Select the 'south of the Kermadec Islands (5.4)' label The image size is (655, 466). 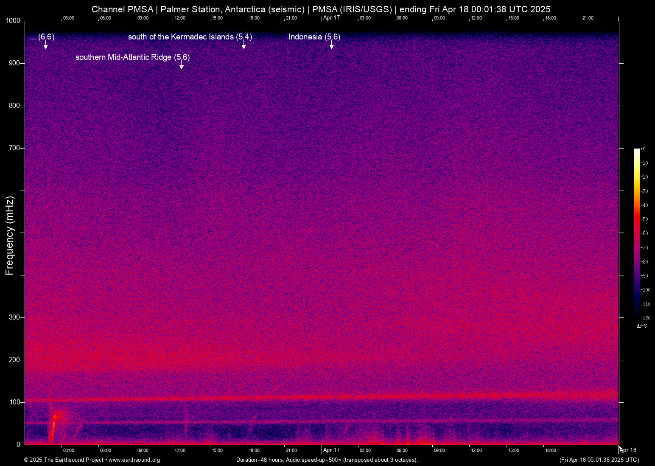(190, 37)
